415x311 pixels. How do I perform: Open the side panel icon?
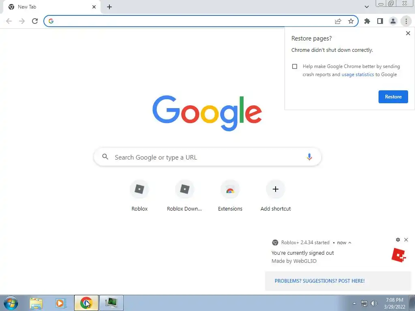tap(380, 21)
